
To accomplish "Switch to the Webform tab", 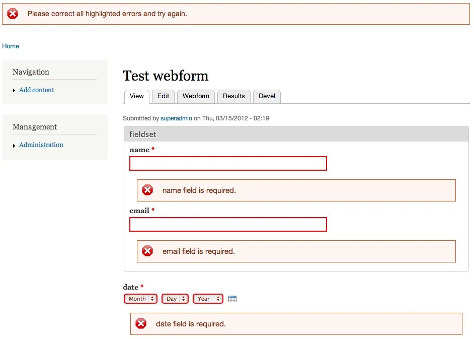I will [196, 96].
